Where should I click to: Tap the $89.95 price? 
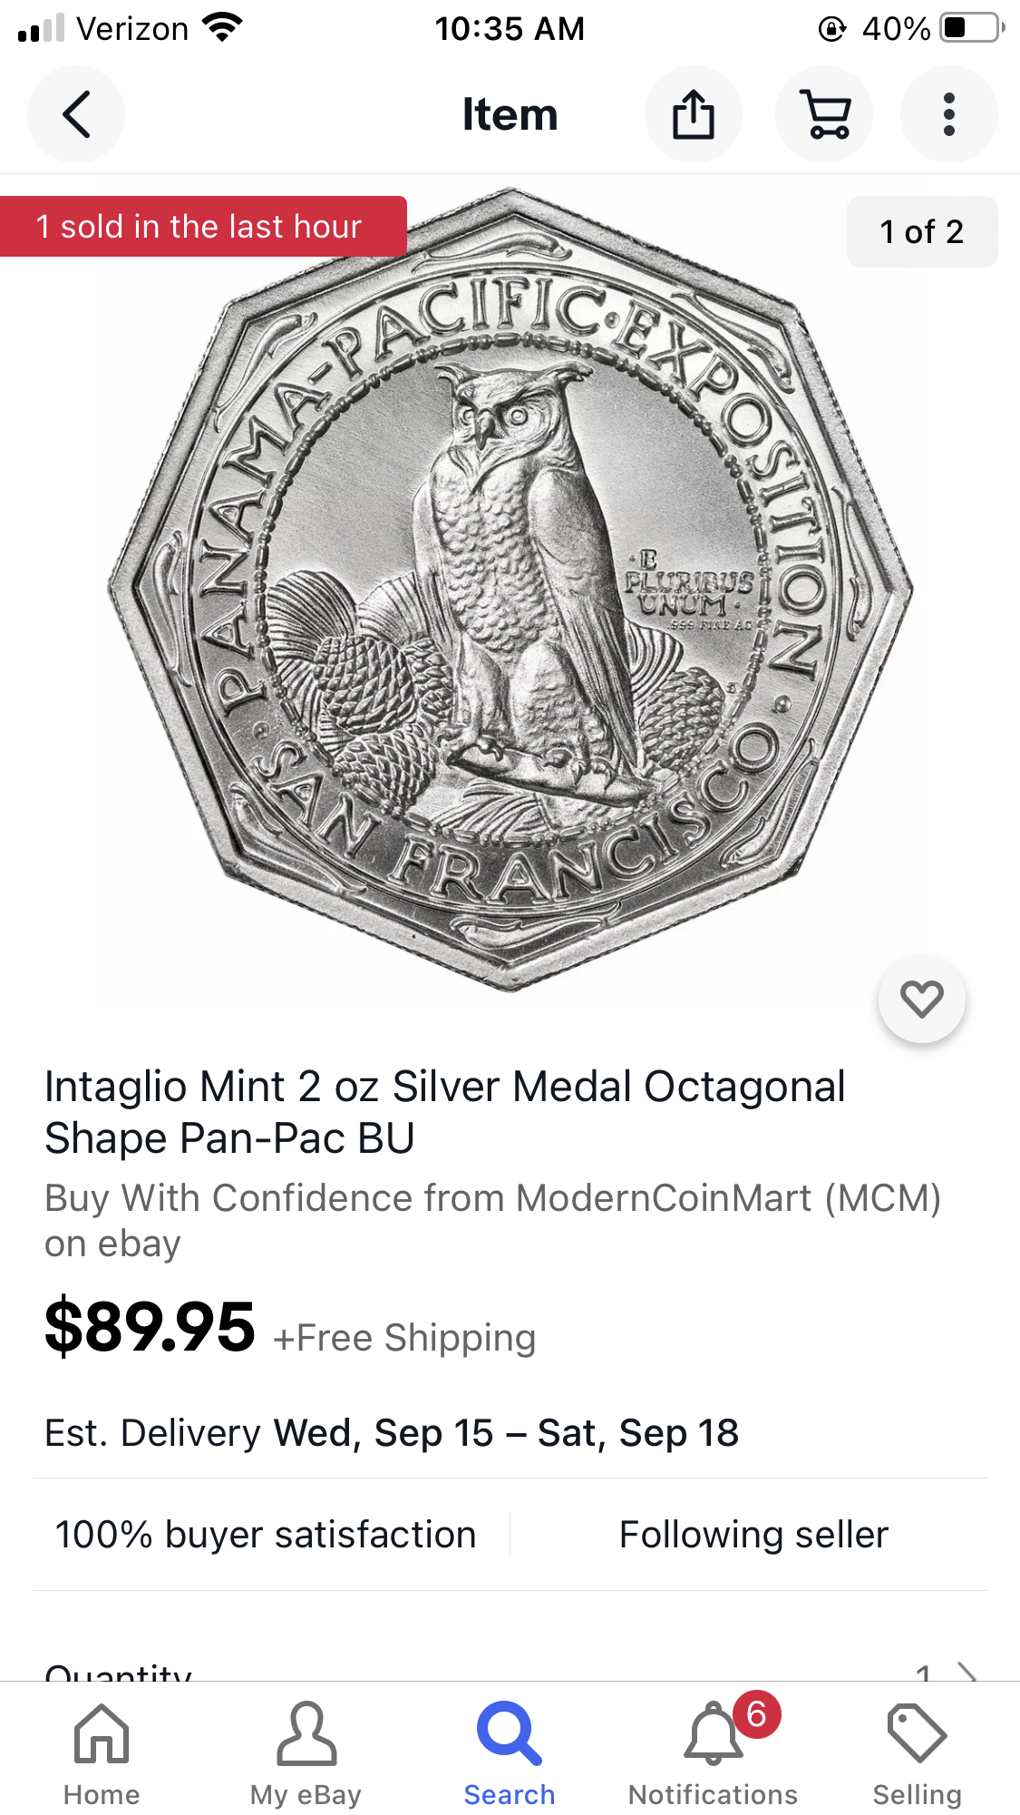[x=150, y=1327]
